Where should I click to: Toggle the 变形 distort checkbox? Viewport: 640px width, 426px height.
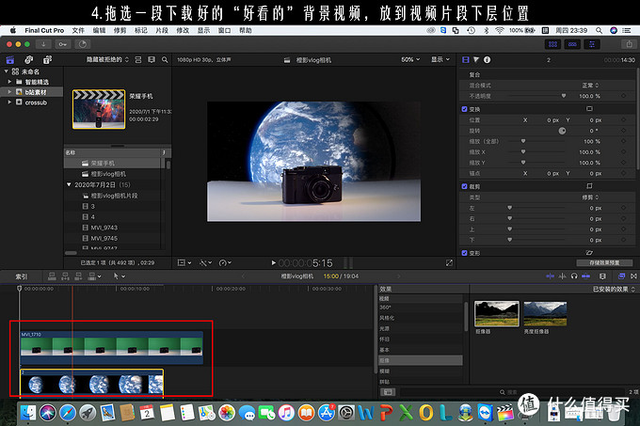[464, 253]
